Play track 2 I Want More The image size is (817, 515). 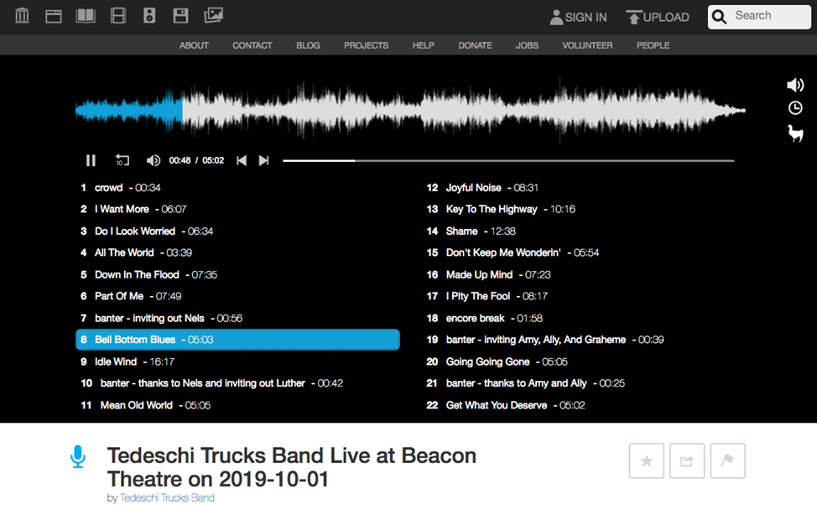pyautogui.click(x=133, y=209)
